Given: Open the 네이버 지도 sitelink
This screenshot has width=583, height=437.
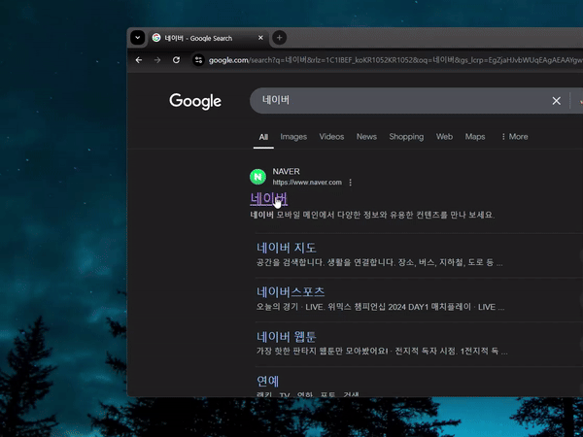Looking at the screenshot, I should 287,248.
